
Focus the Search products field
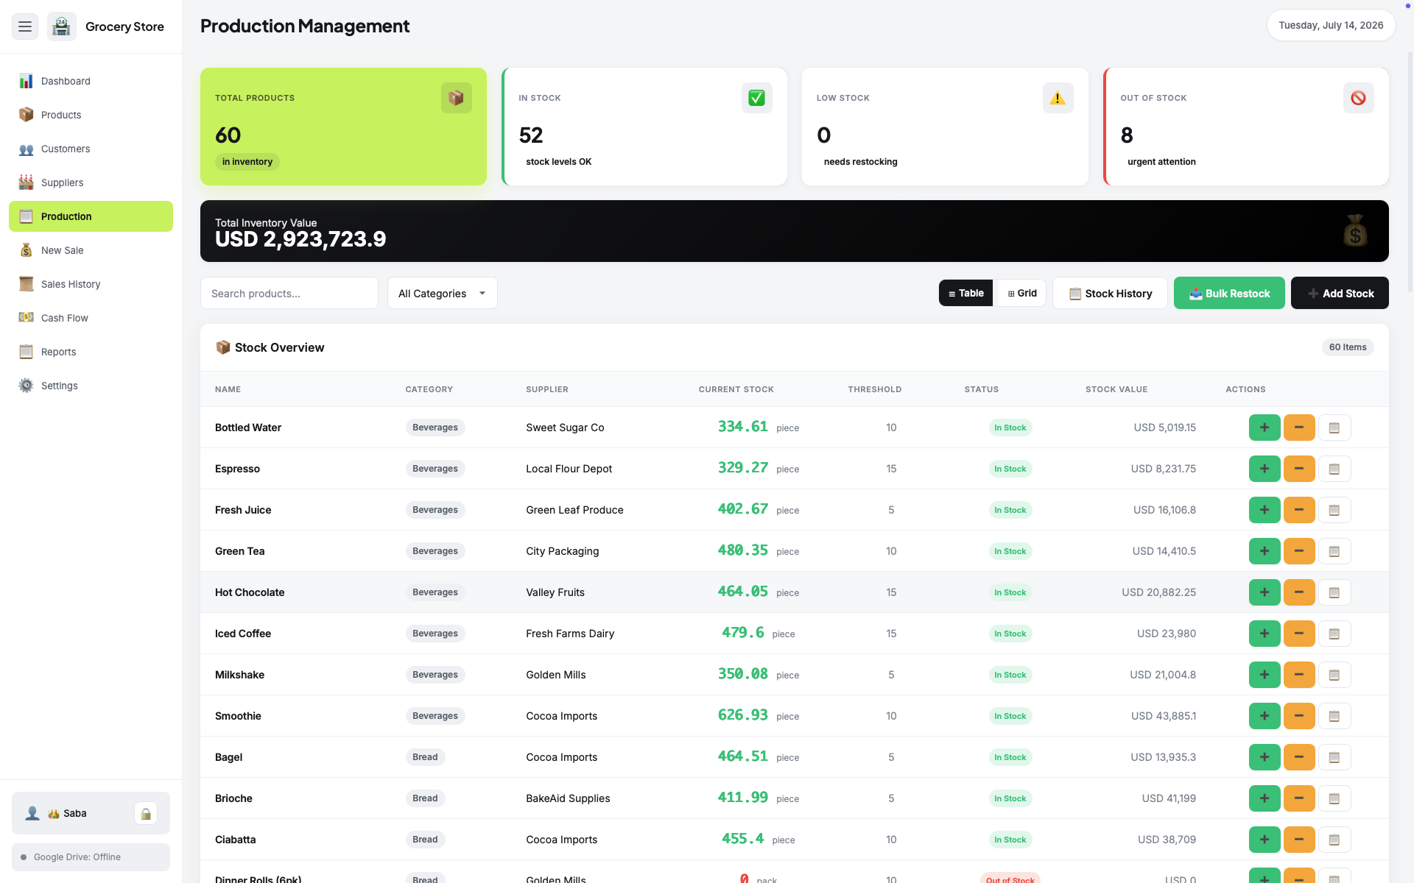289,293
